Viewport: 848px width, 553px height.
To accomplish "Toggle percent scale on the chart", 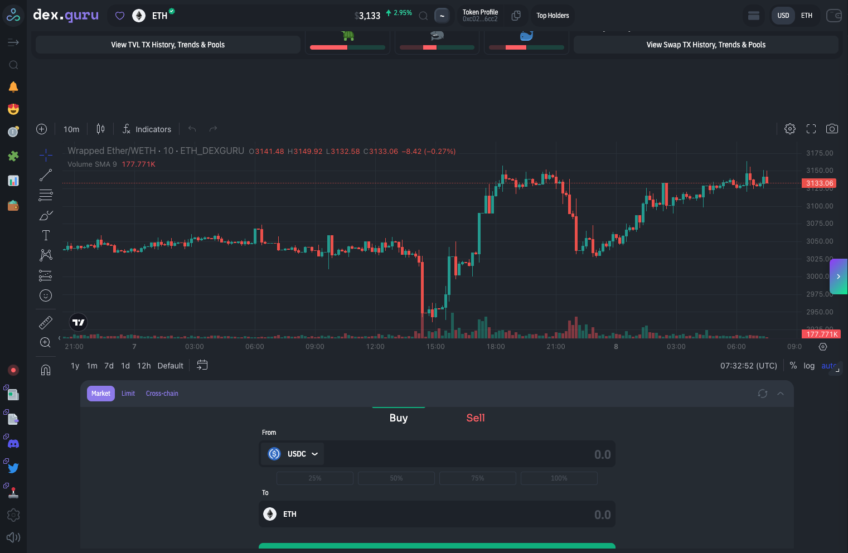I will coord(793,366).
